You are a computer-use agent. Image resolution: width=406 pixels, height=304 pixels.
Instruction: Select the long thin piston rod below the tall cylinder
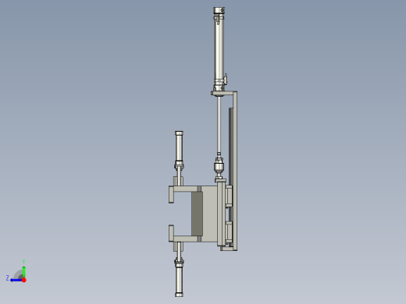(219, 125)
